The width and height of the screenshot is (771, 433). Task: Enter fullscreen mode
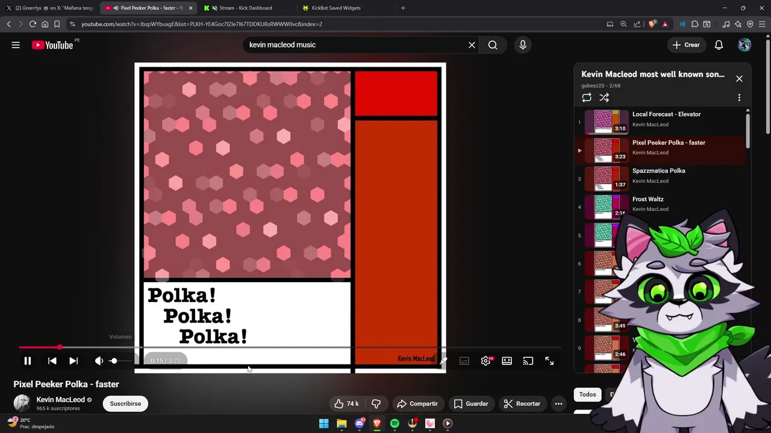(x=549, y=361)
